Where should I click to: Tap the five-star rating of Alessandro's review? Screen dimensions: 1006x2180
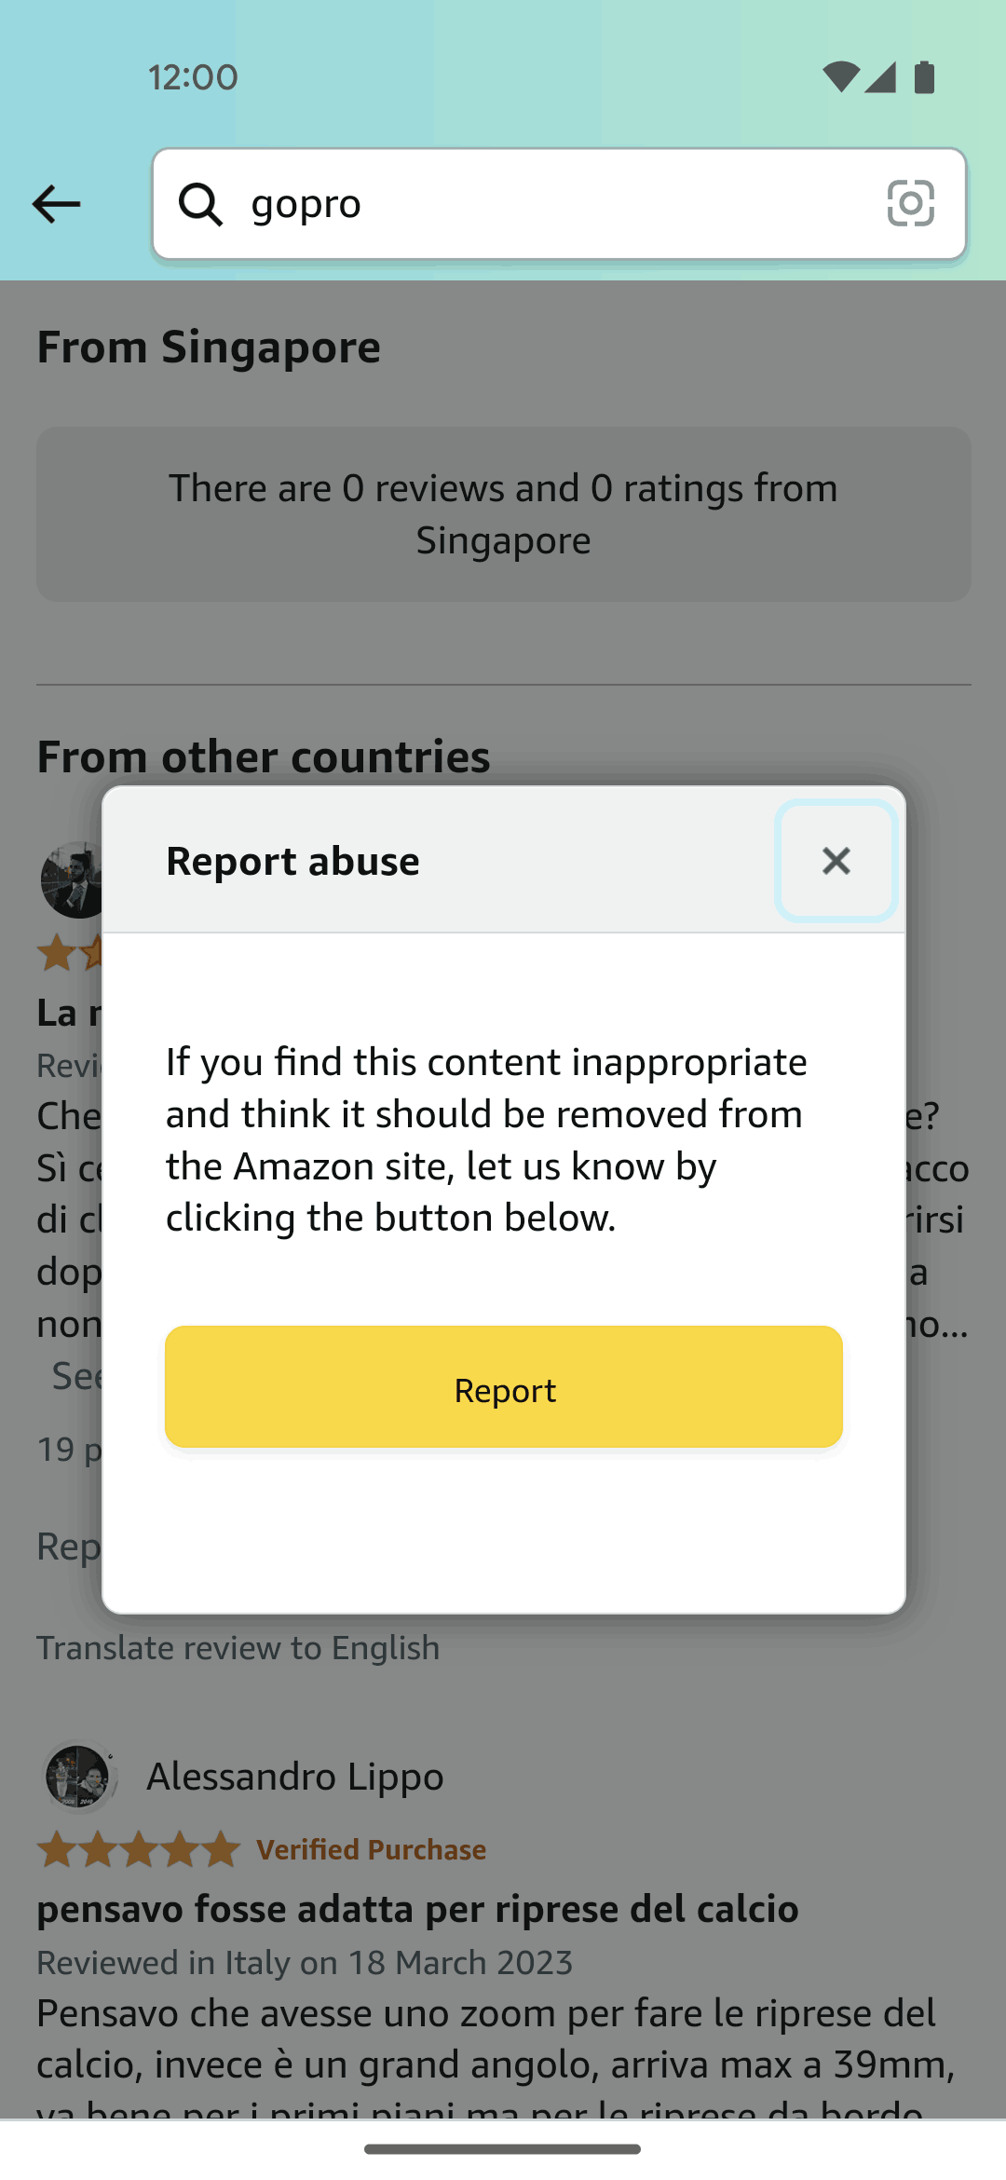[x=139, y=1849]
